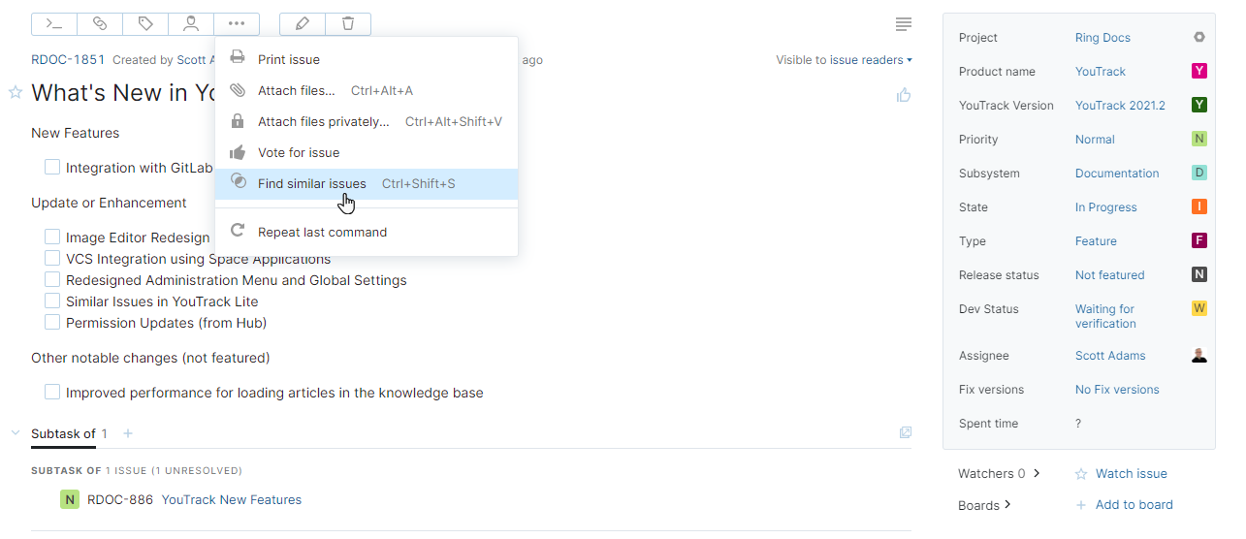Check VCS Integration using Space Applications box
1246x539 pixels.
[x=52, y=258]
